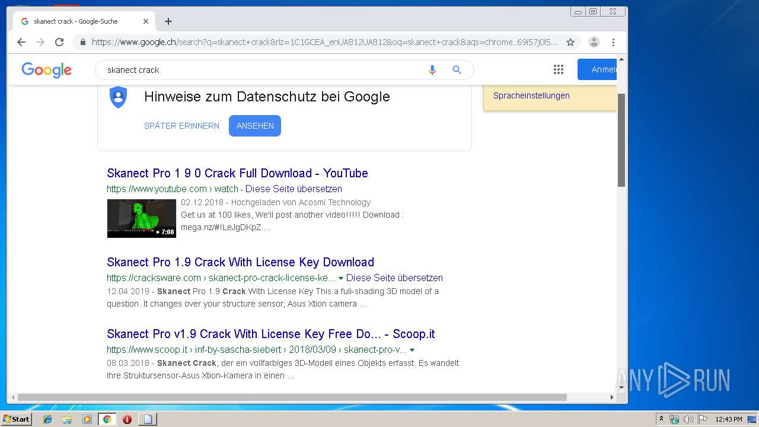Reload the Google search page
The image size is (759, 427).
point(59,42)
